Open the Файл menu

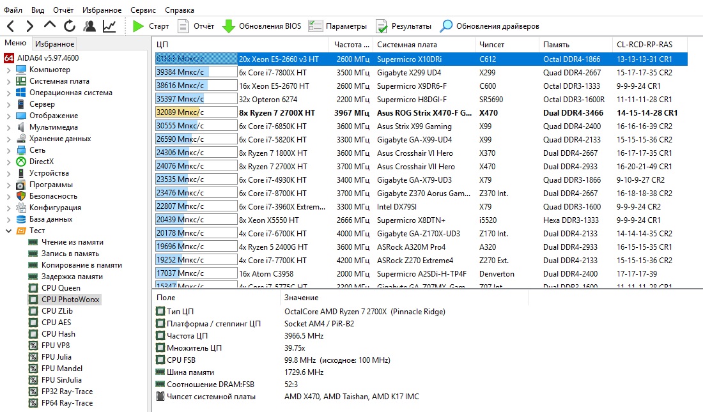point(13,10)
